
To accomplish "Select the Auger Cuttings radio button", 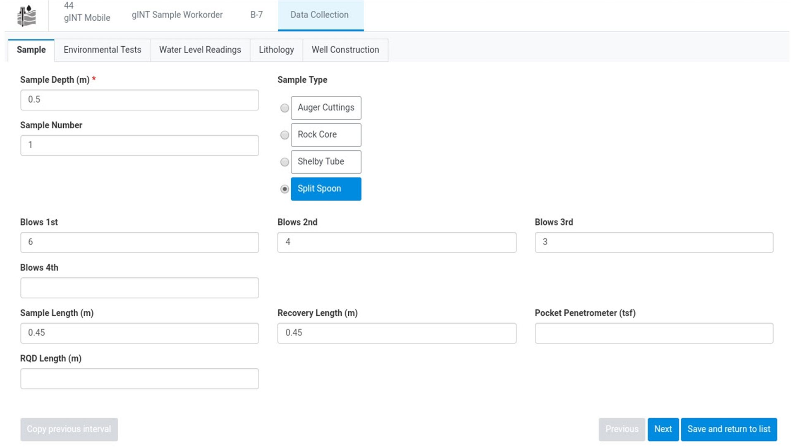I will pyautogui.click(x=285, y=108).
